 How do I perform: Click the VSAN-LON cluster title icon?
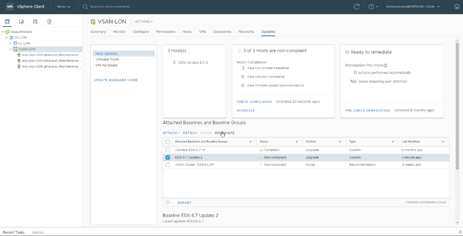tap(93, 22)
